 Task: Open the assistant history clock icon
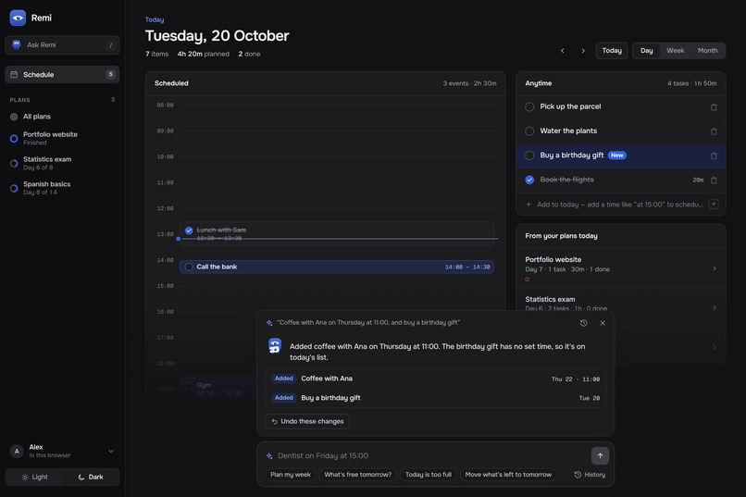click(584, 323)
